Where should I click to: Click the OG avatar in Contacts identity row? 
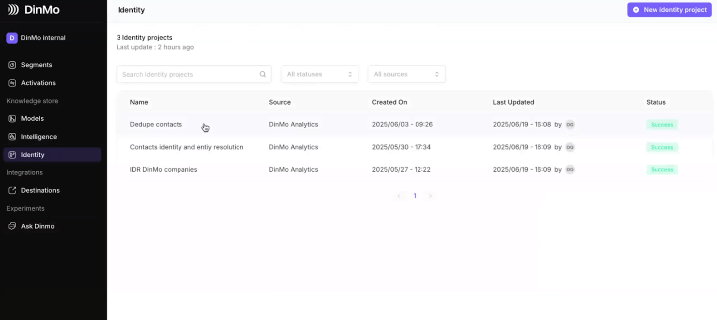[570, 147]
